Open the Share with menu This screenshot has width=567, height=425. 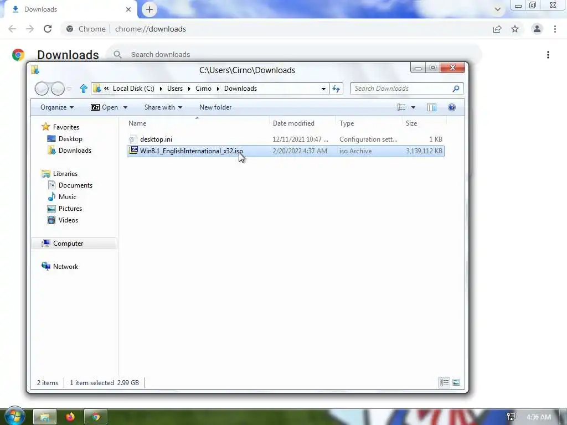163,107
